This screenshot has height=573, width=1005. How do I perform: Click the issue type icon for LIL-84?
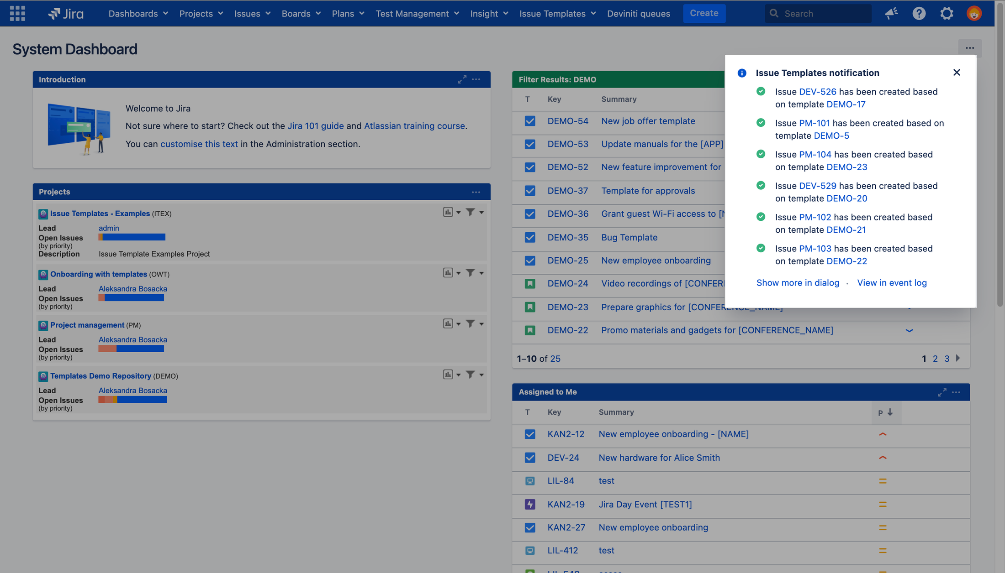click(x=530, y=481)
